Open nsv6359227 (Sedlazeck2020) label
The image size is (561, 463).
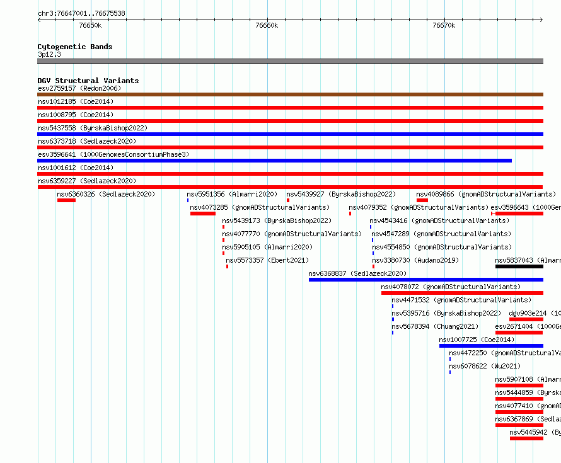(x=87, y=181)
